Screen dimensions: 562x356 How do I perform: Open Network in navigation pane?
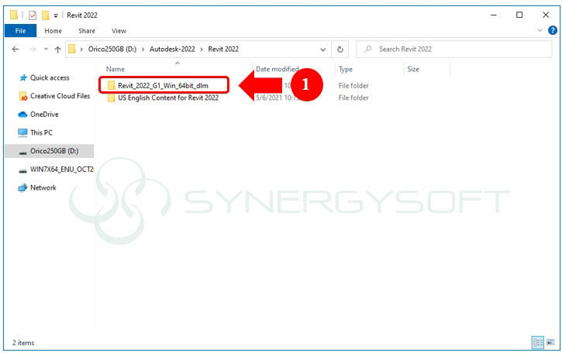click(43, 187)
